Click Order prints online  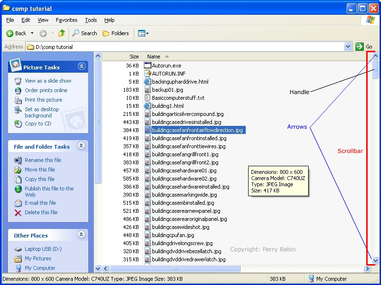coord(46,90)
